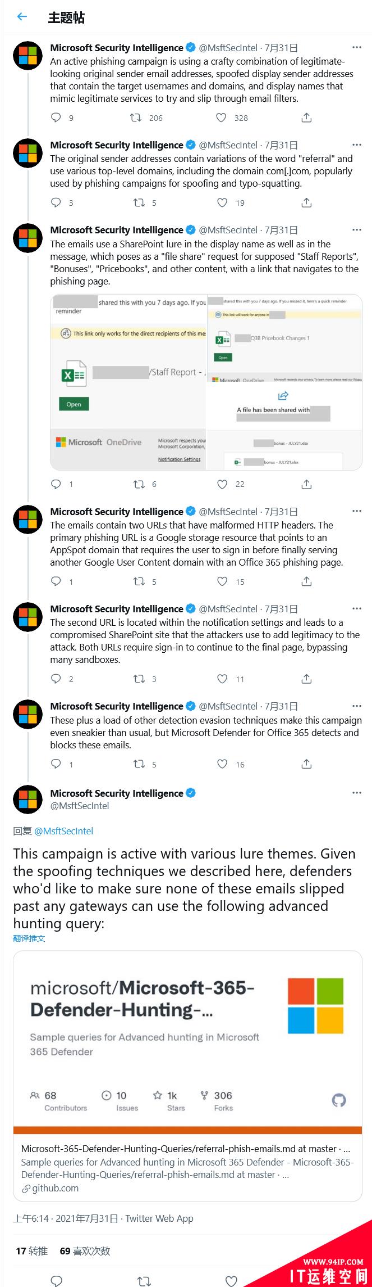This screenshot has width=372, height=1287.
Task: Open more options on the final tweet
Action: [x=356, y=793]
